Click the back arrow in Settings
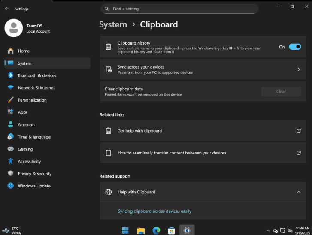 coord(7,9)
